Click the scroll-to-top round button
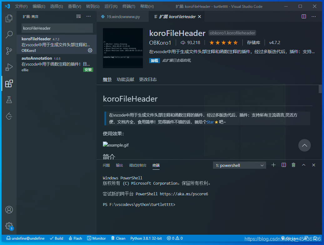Screen dimensions: 324x245 click(304, 145)
